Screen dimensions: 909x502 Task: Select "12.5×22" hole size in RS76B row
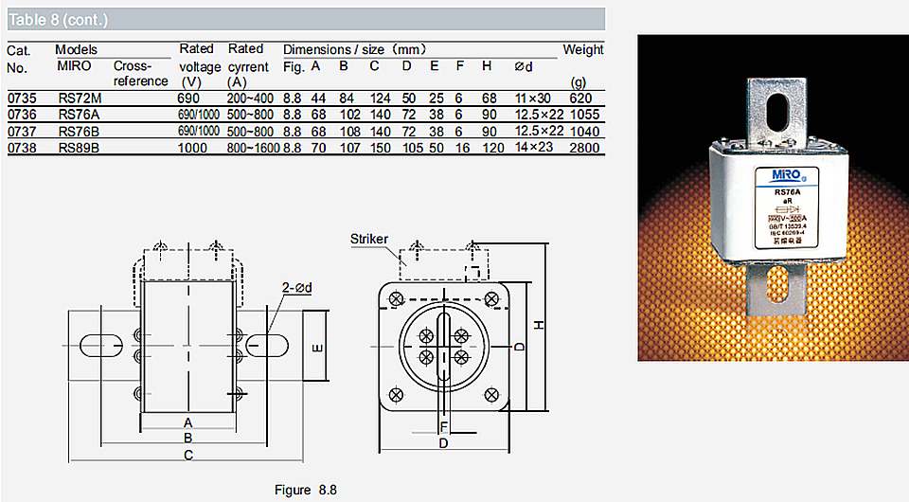[539, 131]
